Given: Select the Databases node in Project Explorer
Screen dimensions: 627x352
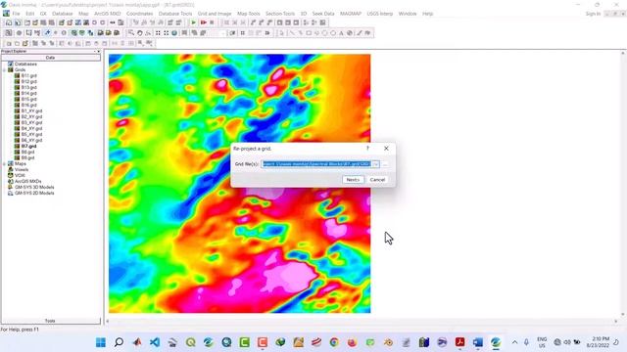Looking at the screenshot, I should [25, 64].
